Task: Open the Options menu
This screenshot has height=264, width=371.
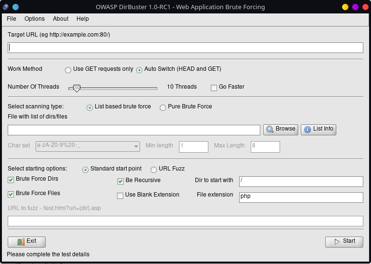Action: [x=35, y=19]
